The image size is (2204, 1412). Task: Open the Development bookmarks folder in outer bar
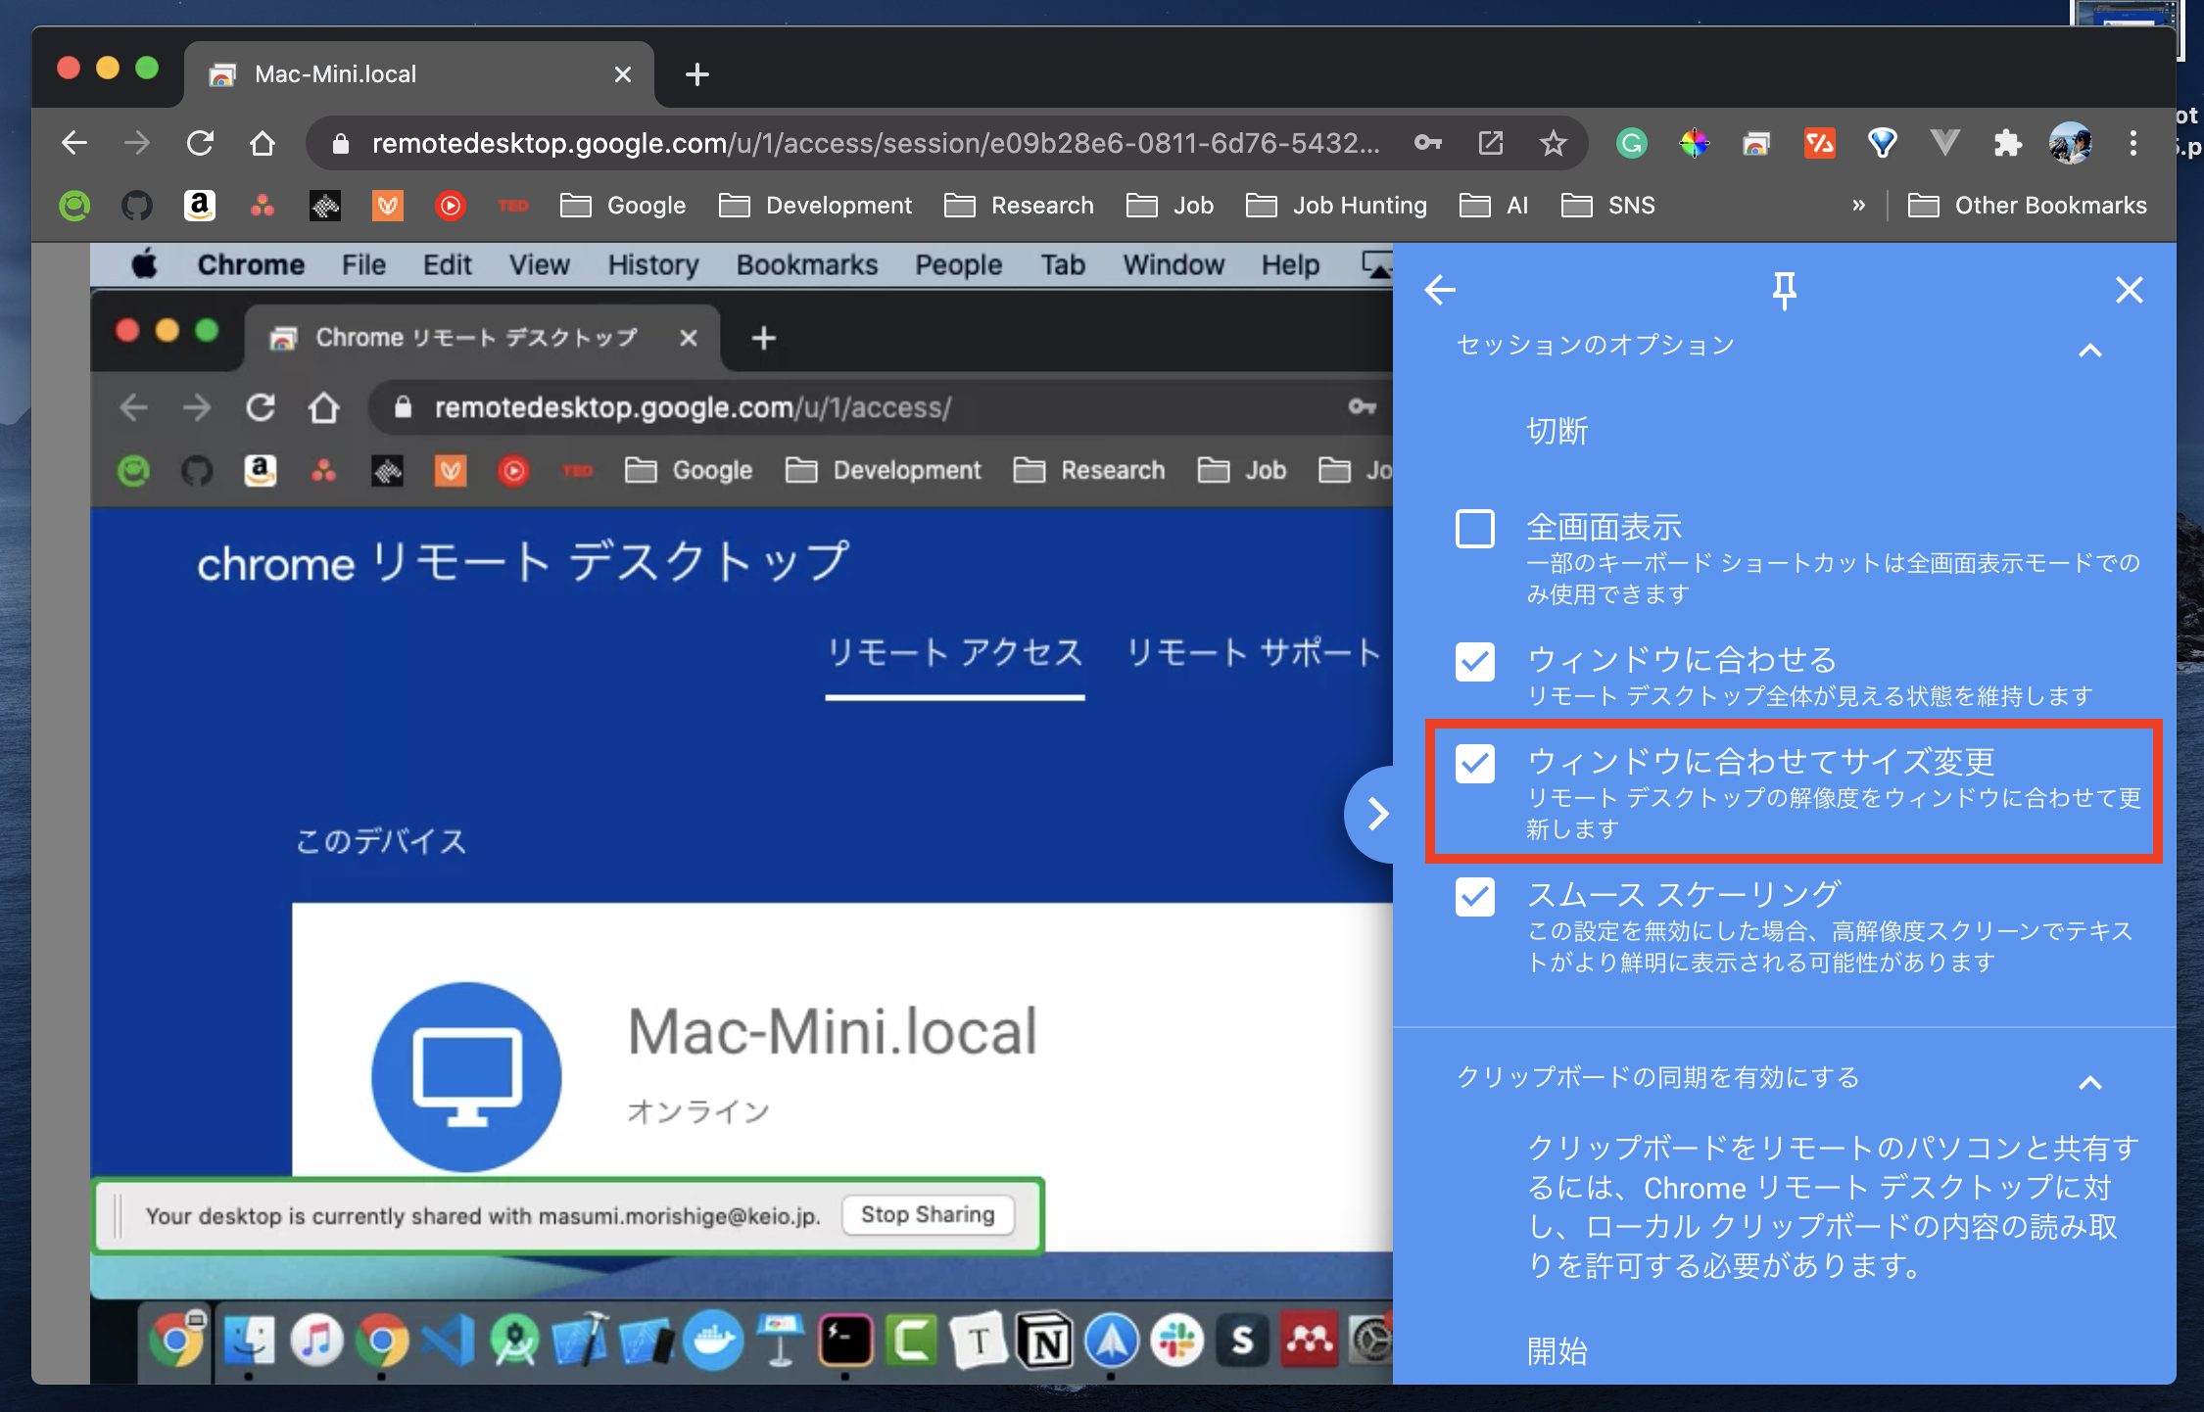(815, 206)
